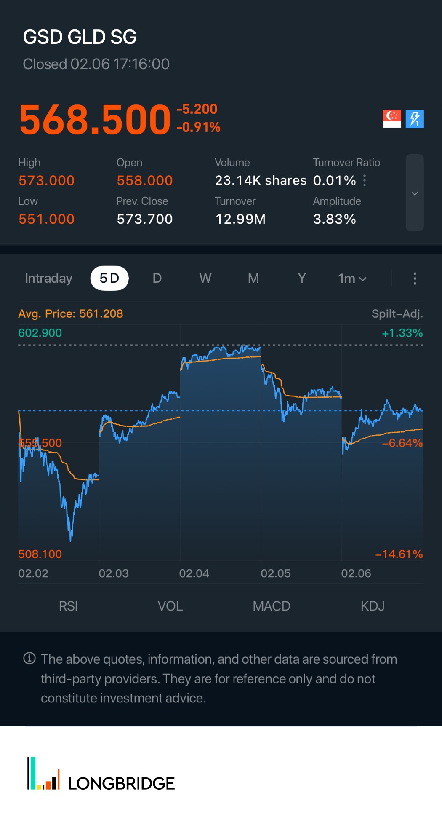442x825 pixels.
Task: Toggle the MACD indicator
Action: click(x=272, y=606)
